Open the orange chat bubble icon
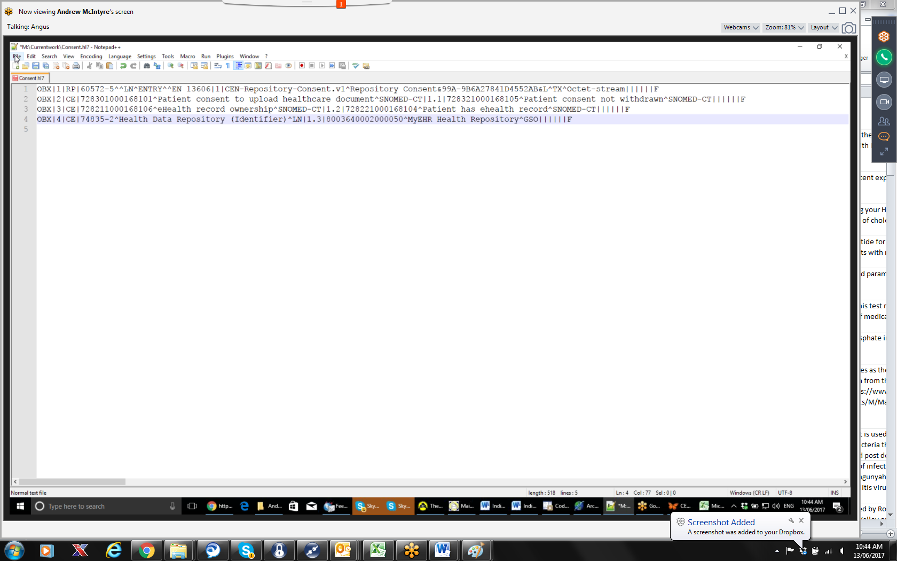Viewport: 897px width, 561px height. tap(884, 136)
